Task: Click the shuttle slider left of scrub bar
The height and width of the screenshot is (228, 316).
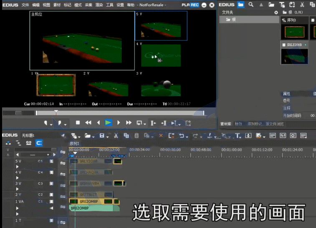Action: click(x=18, y=113)
